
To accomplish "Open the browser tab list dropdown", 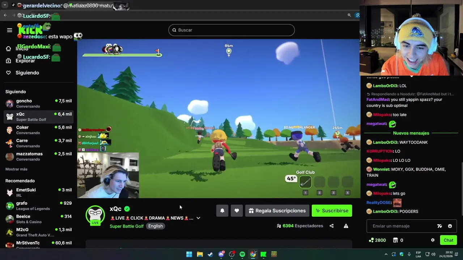I will [5, 5].
